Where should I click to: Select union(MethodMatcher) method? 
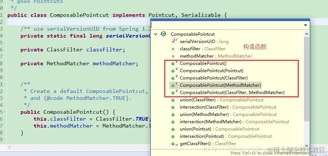click(228, 114)
